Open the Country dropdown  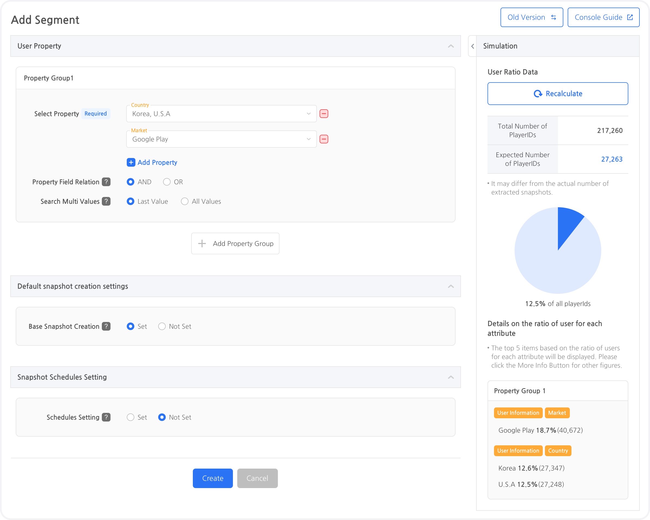coord(221,114)
